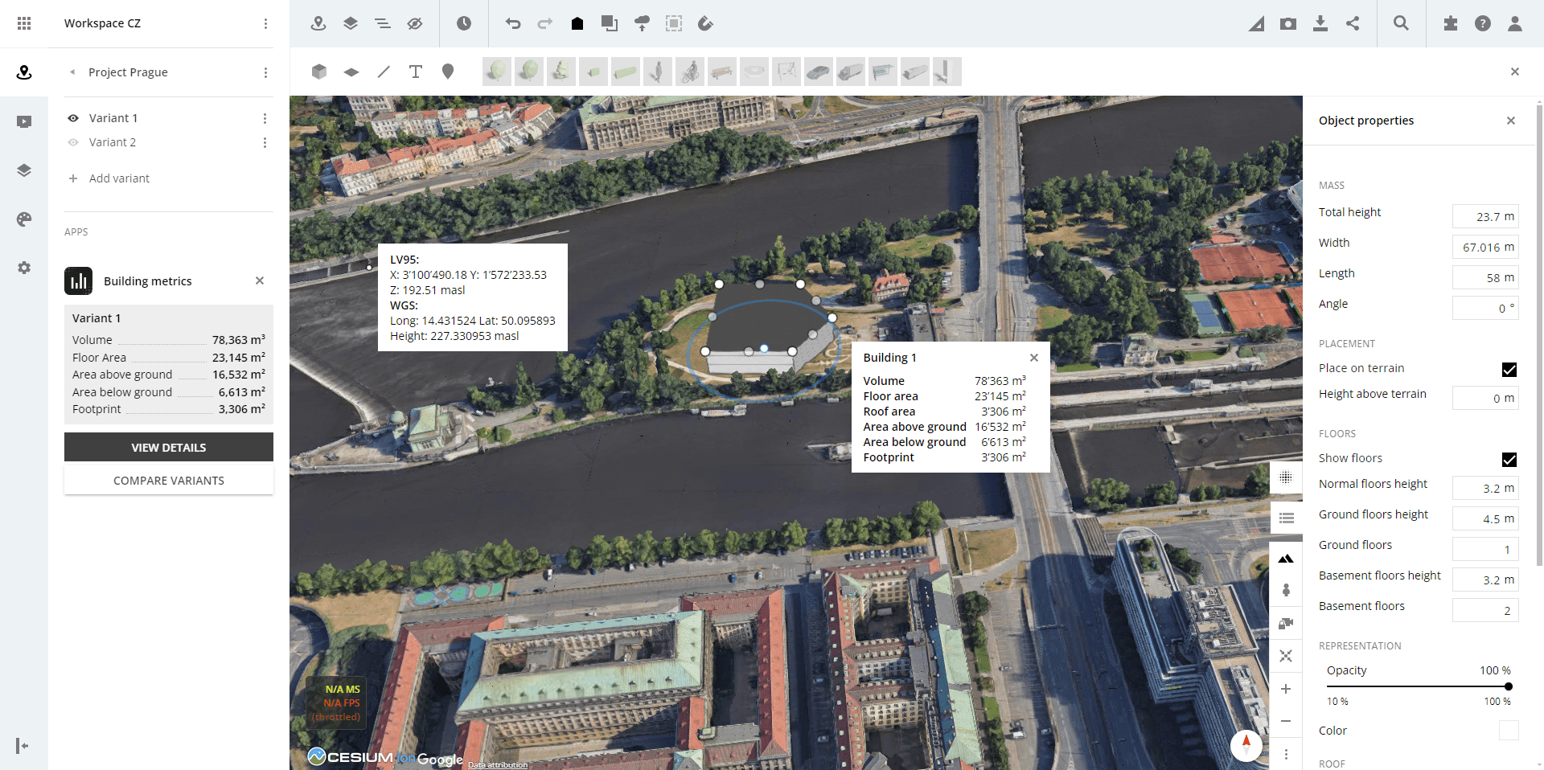The image size is (1544, 770).
Task: Open the measurement ruler tool
Action: (x=1256, y=23)
